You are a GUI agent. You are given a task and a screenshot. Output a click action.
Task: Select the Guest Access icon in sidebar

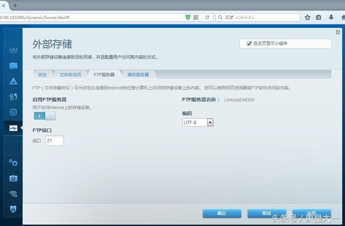point(13,65)
